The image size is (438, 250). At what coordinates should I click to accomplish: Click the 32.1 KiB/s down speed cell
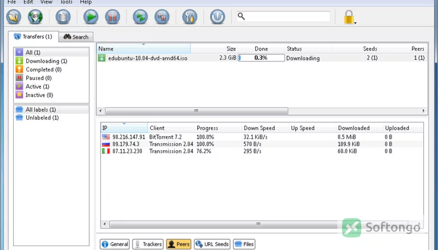click(x=255, y=137)
